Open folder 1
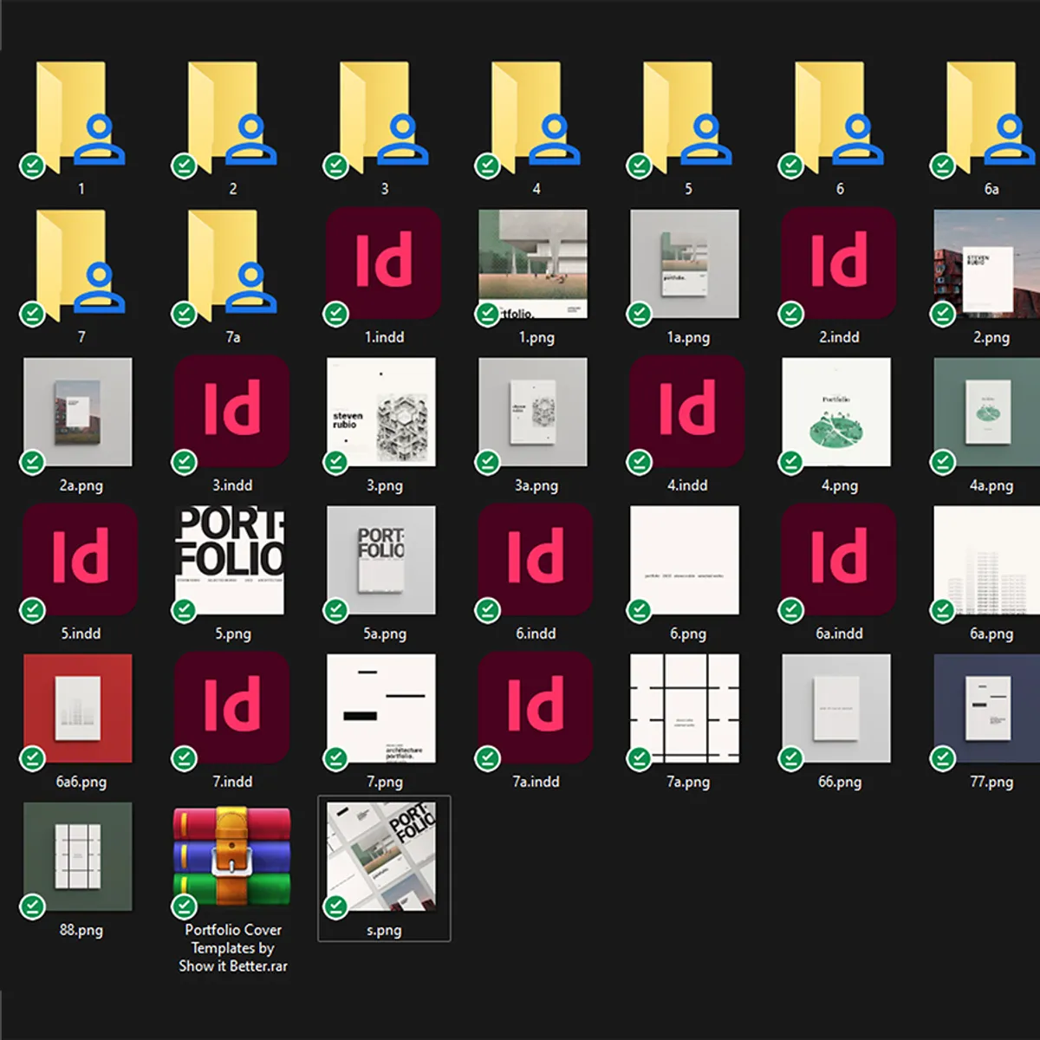Viewport: 1040px width, 1040px height. [x=81, y=117]
